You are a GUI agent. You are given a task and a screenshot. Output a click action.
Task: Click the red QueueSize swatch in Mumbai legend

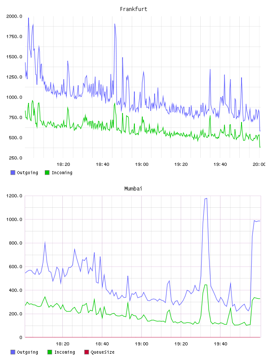point(87,352)
